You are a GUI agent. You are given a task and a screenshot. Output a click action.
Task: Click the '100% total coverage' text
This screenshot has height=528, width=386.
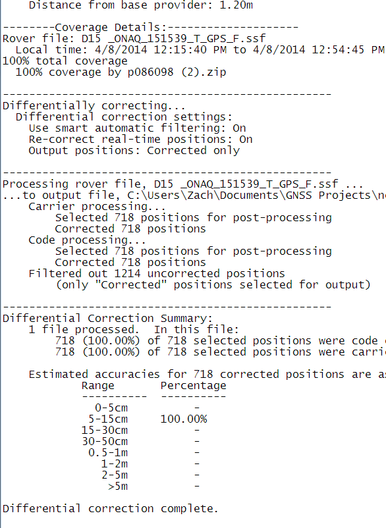65,61
